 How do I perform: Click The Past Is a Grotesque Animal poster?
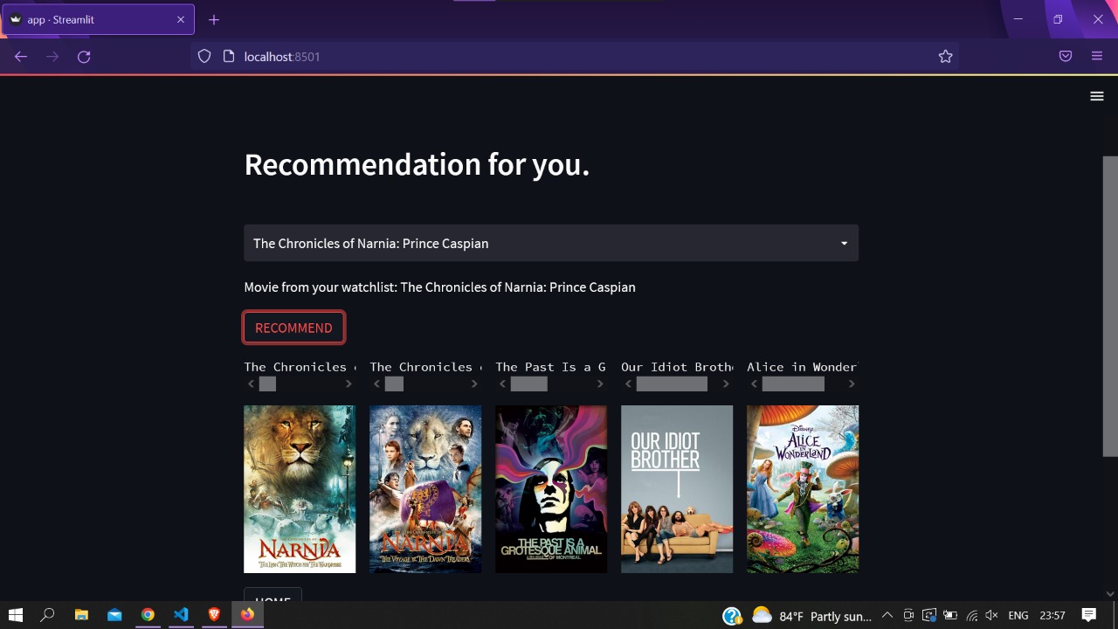point(551,489)
